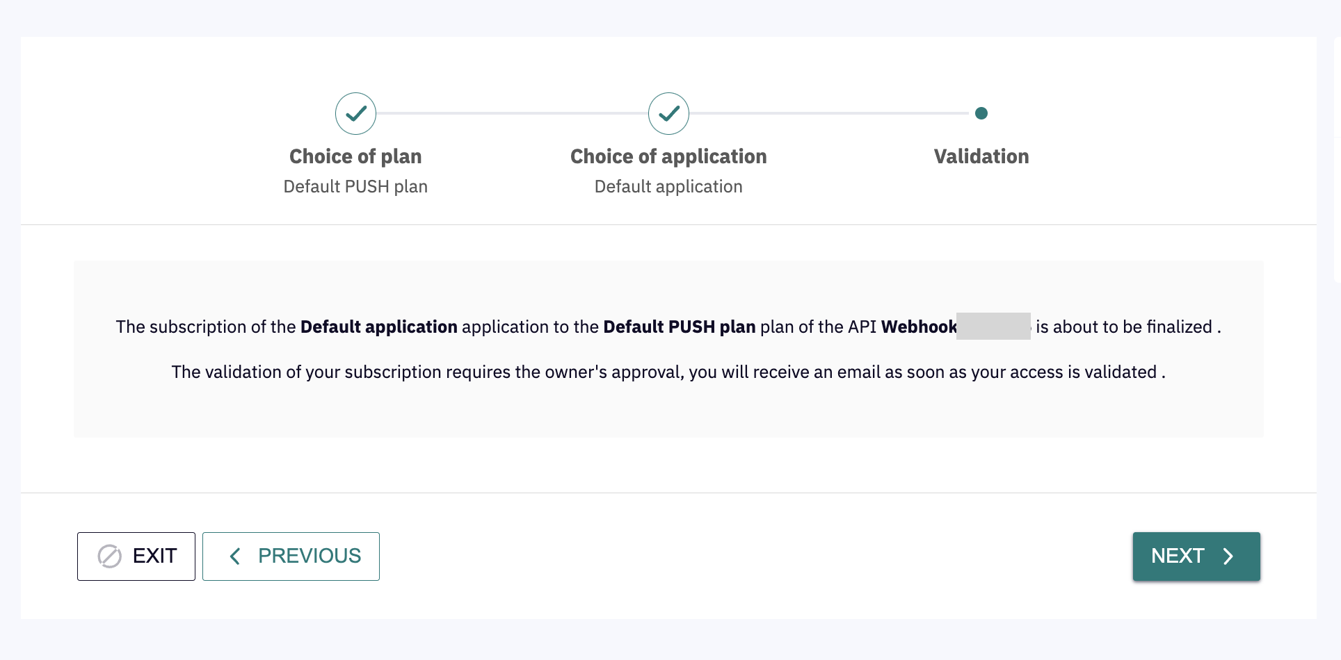Viewport: 1341px width, 660px height.
Task: Click the right chevron in NEXT button
Action: 1228,556
